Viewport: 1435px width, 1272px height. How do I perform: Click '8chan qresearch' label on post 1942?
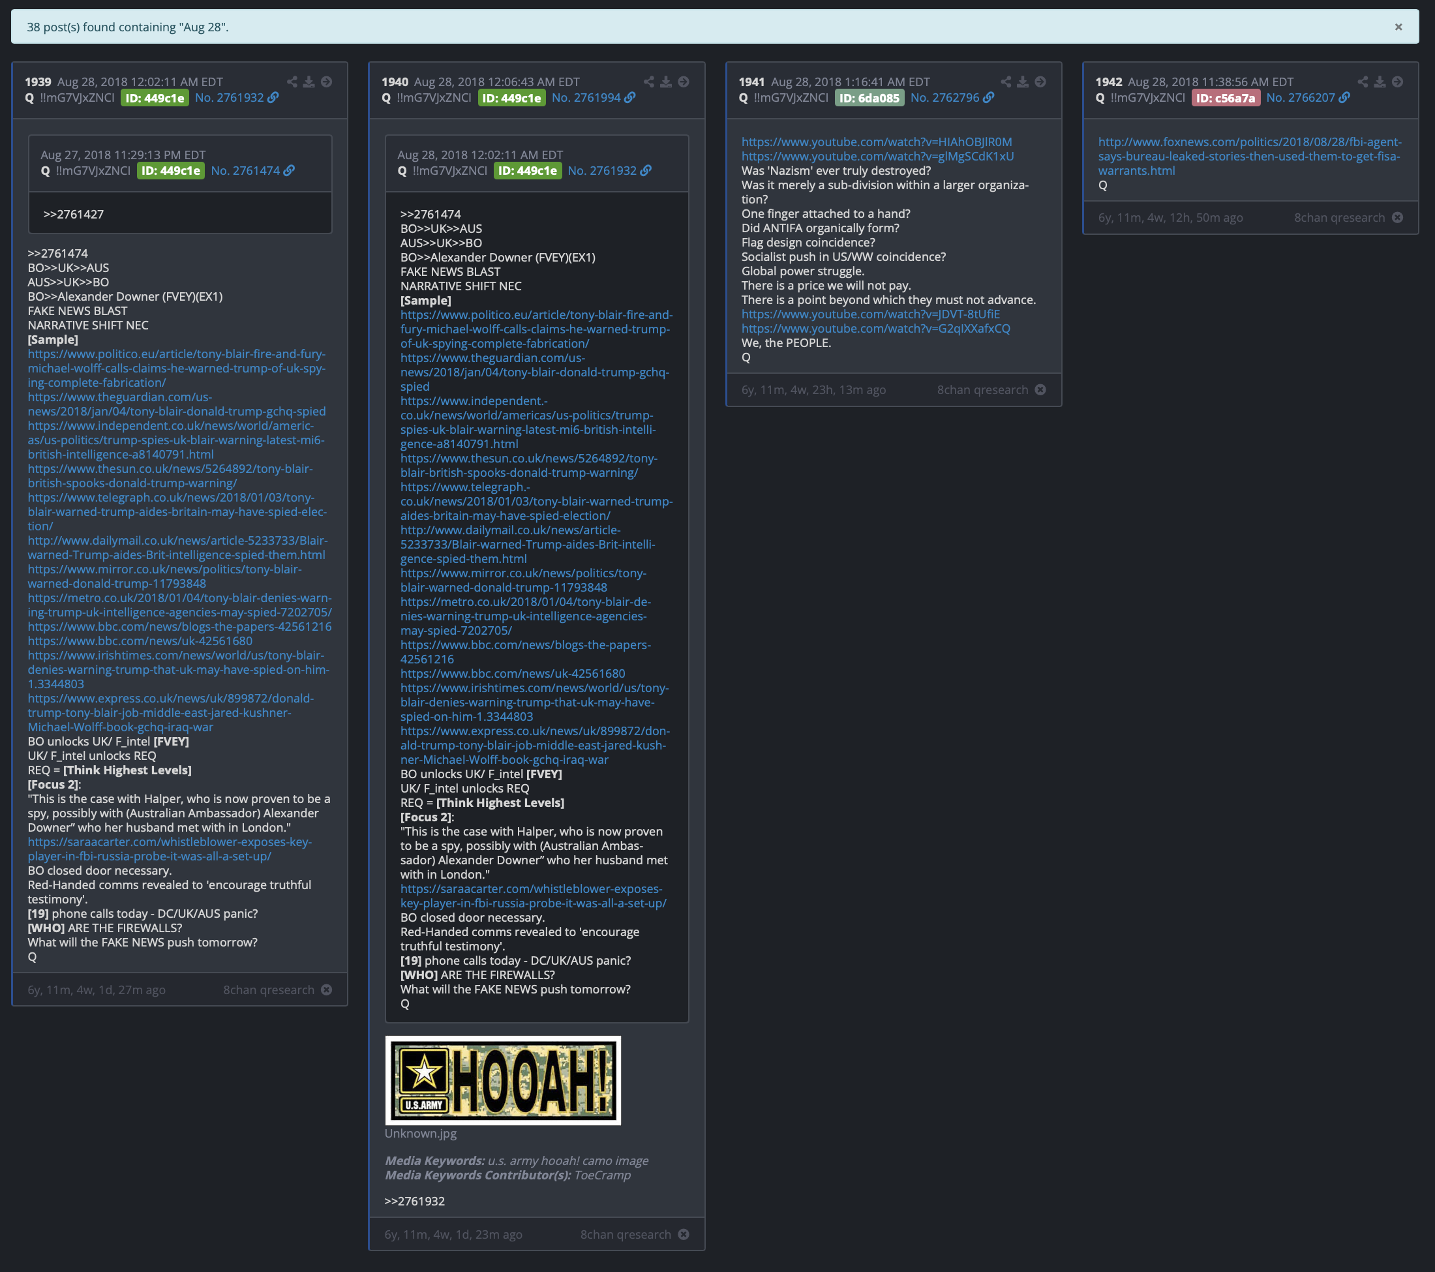pyautogui.click(x=1340, y=218)
